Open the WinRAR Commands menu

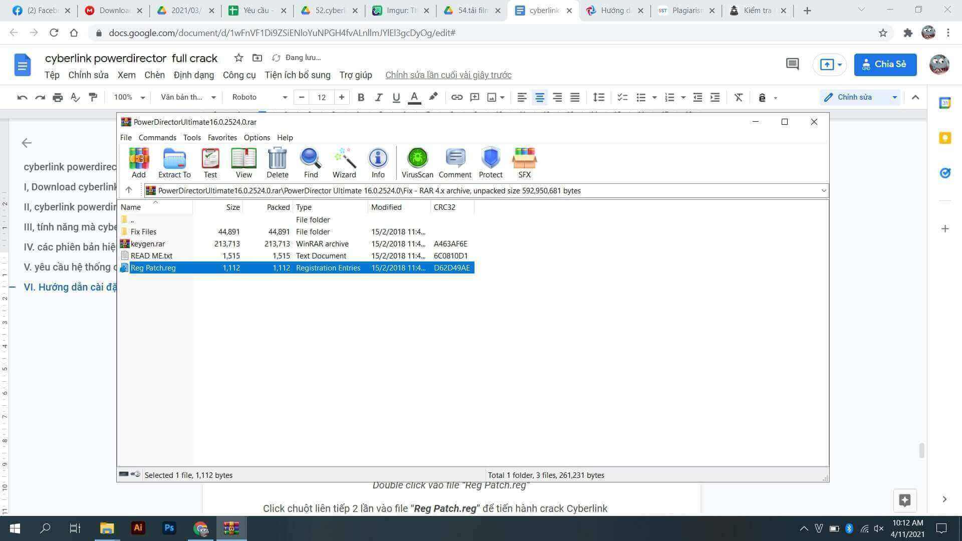click(x=157, y=137)
